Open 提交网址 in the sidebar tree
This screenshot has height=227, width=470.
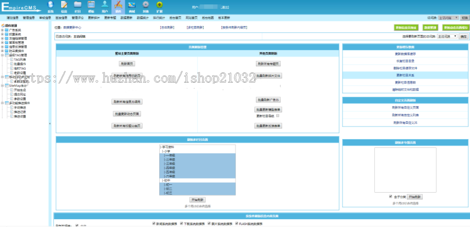coord(20,94)
